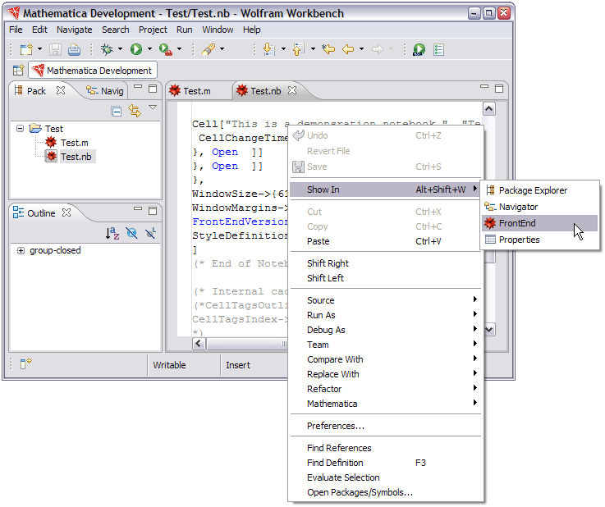The image size is (605, 507).
Task: Click the list view toolbar icon
Action: pyautogui.click(x=438, y=50)
